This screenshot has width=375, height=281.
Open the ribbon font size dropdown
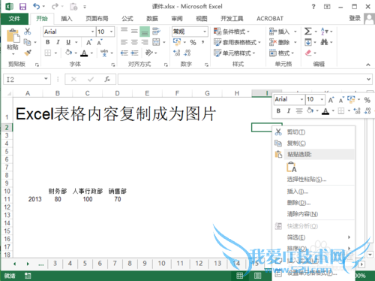(x=111, y=32)
